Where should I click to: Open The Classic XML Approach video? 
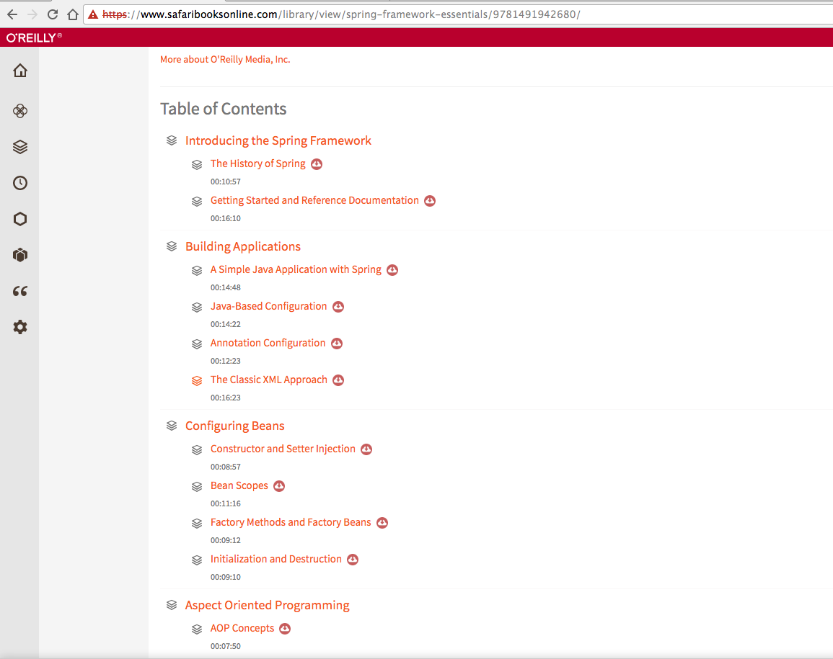(x=269, y=380)
